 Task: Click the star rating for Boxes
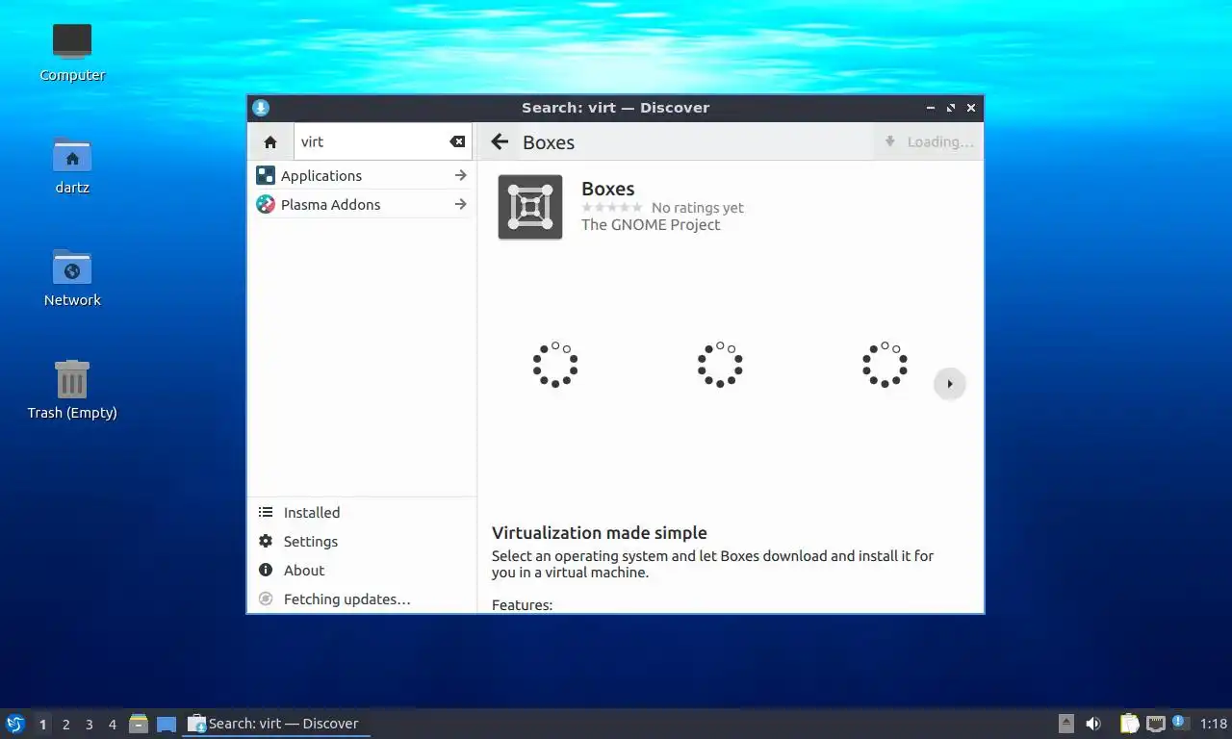(x=612, y=208)
